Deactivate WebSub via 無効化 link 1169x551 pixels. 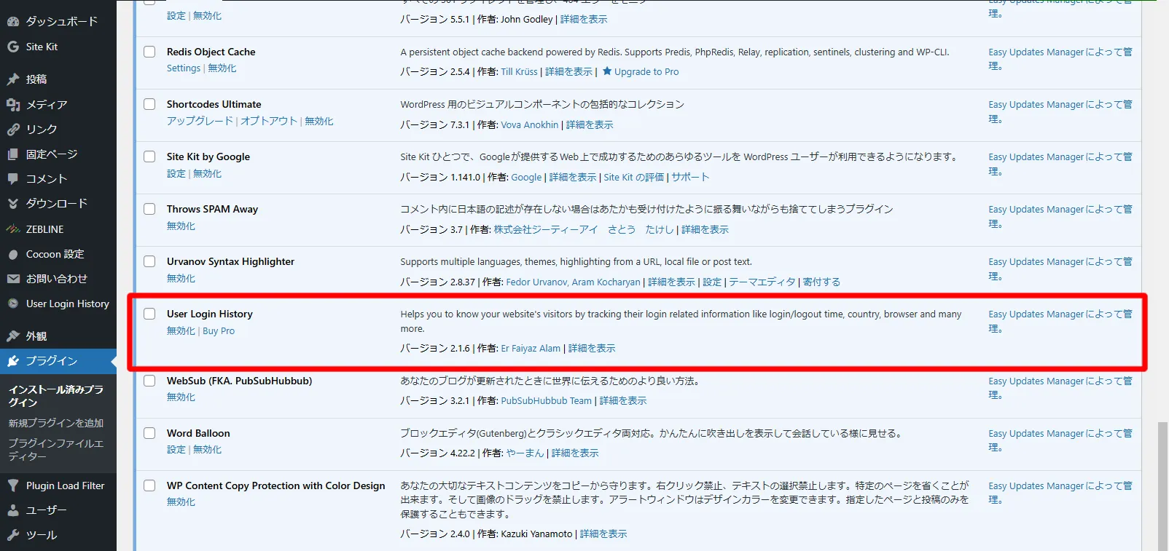[x=181, y=397]
